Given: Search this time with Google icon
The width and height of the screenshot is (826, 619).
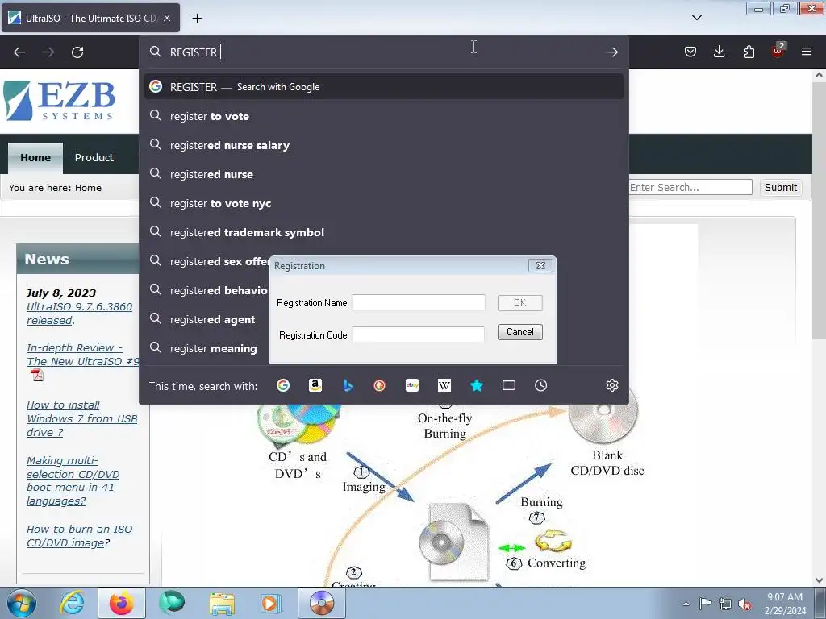Looking at the screenshot, I should click(x=283, y=385).
